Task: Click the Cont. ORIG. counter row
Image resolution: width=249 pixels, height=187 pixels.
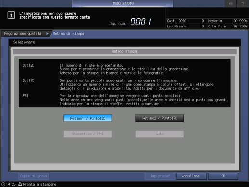Action: (185, 21)
